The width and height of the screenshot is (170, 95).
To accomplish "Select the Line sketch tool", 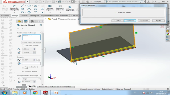I will (x=22, y=6).
